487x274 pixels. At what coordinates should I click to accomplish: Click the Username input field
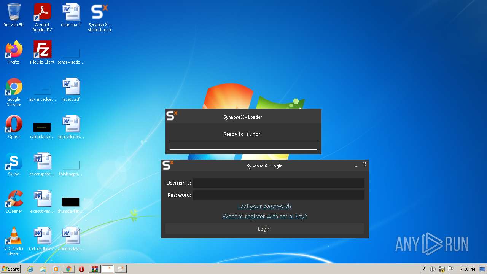click(279, 183)
